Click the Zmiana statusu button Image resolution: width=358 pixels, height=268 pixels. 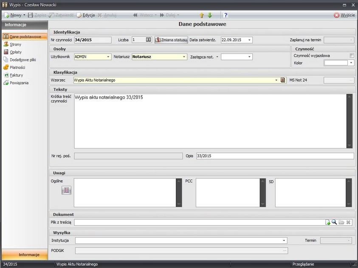click(x=171, y=40)
